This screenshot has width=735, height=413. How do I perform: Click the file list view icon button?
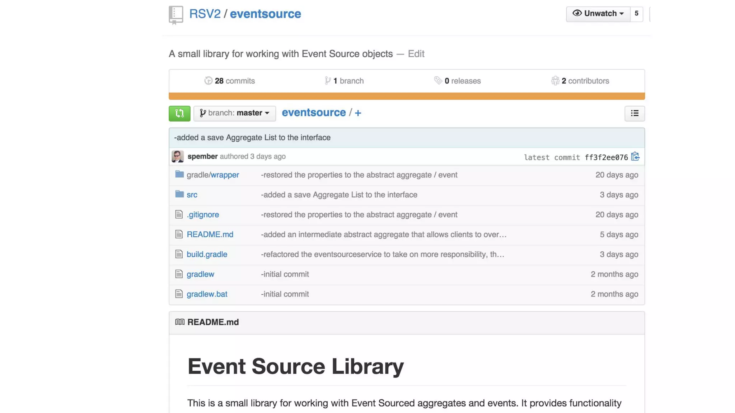pos(634,113)
